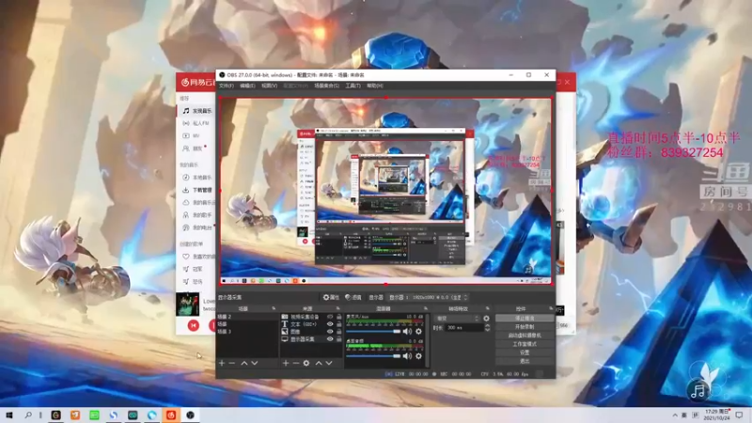
Task: Open the 场景集合(S) menu in OBS
Action: [326, 86]
